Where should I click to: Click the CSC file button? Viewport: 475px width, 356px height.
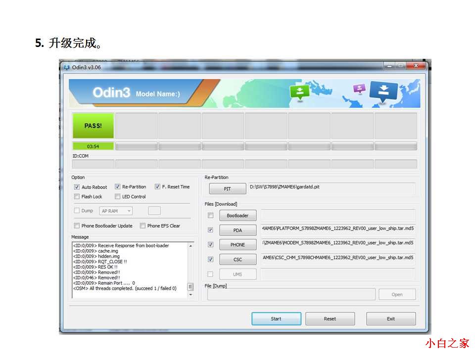click(x=238, y=260)
